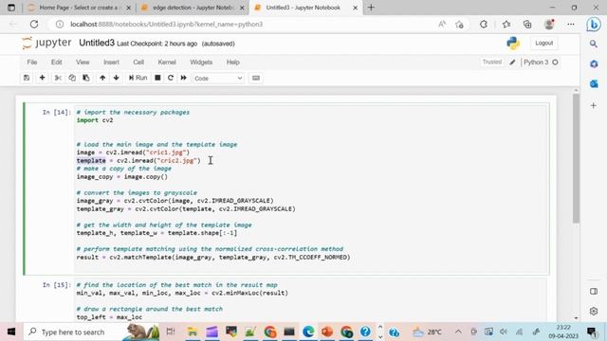Click the Trusted notebook indicator
Screen dimensions: 607x341
[491, 62]
